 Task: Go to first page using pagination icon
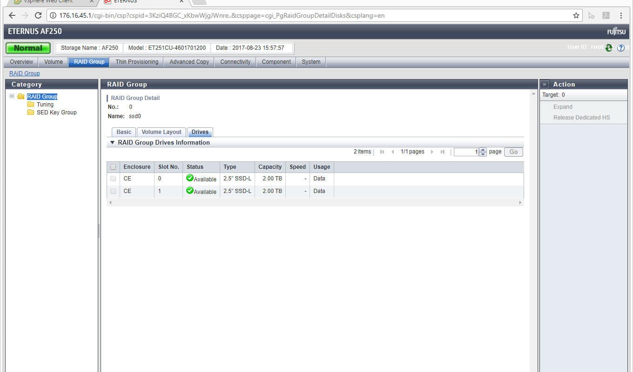click(x=382, y=152)
